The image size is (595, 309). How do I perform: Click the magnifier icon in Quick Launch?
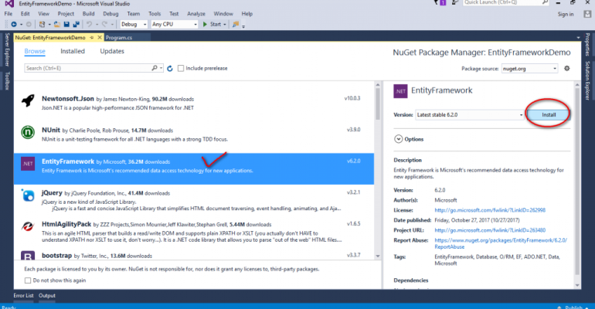coord(545,2)
